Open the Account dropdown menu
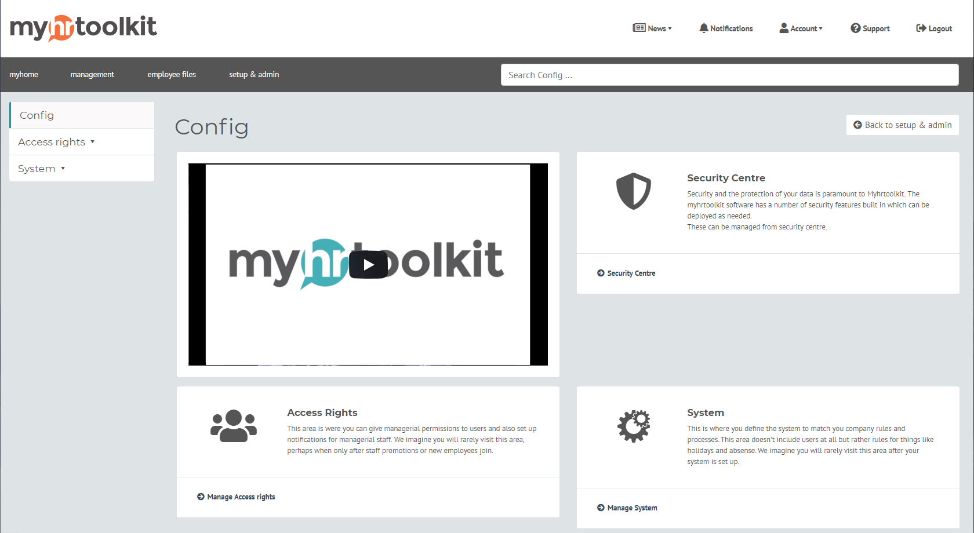Image resolution: width=974 pixels, height=533 pixels. pyautogui.click(x=801, y=28)
